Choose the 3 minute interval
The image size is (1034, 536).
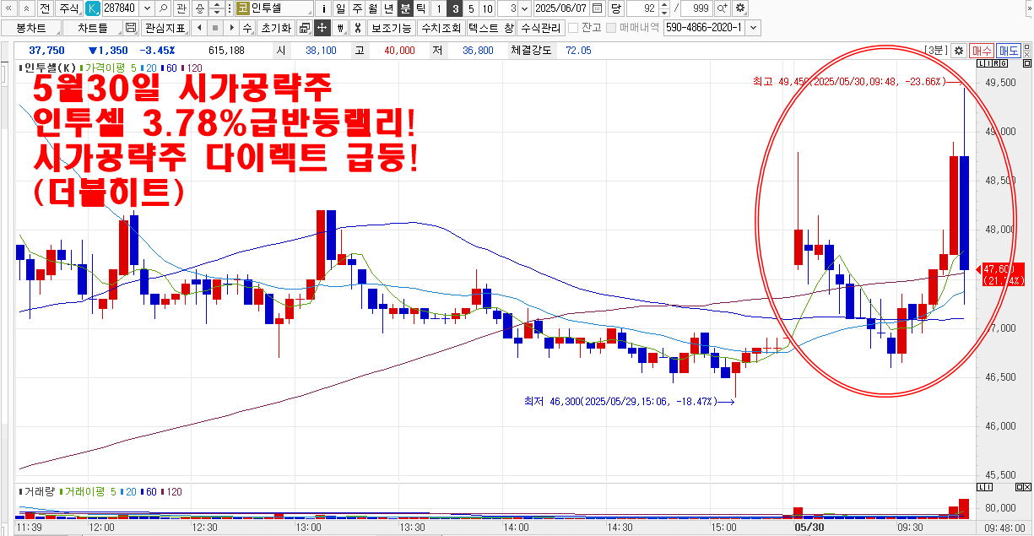click(454, 8)
